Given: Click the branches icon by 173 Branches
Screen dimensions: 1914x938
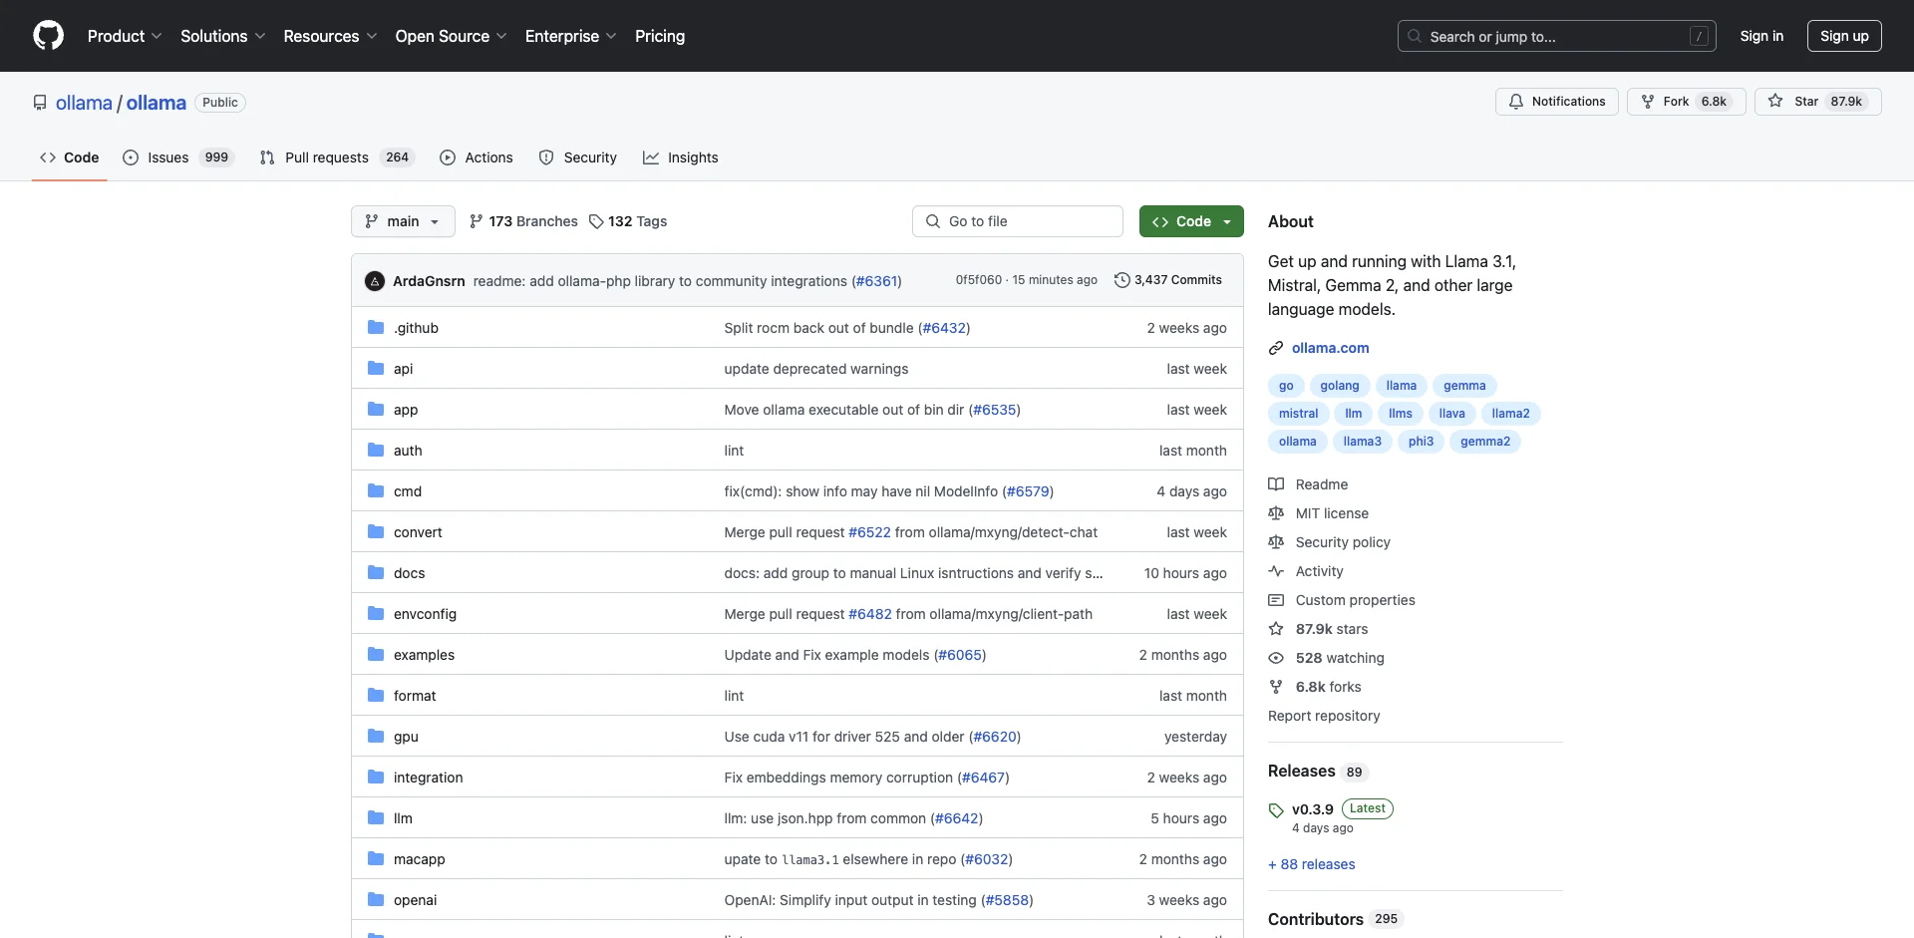Looking at the screenshot, I should tap(477, 221).
